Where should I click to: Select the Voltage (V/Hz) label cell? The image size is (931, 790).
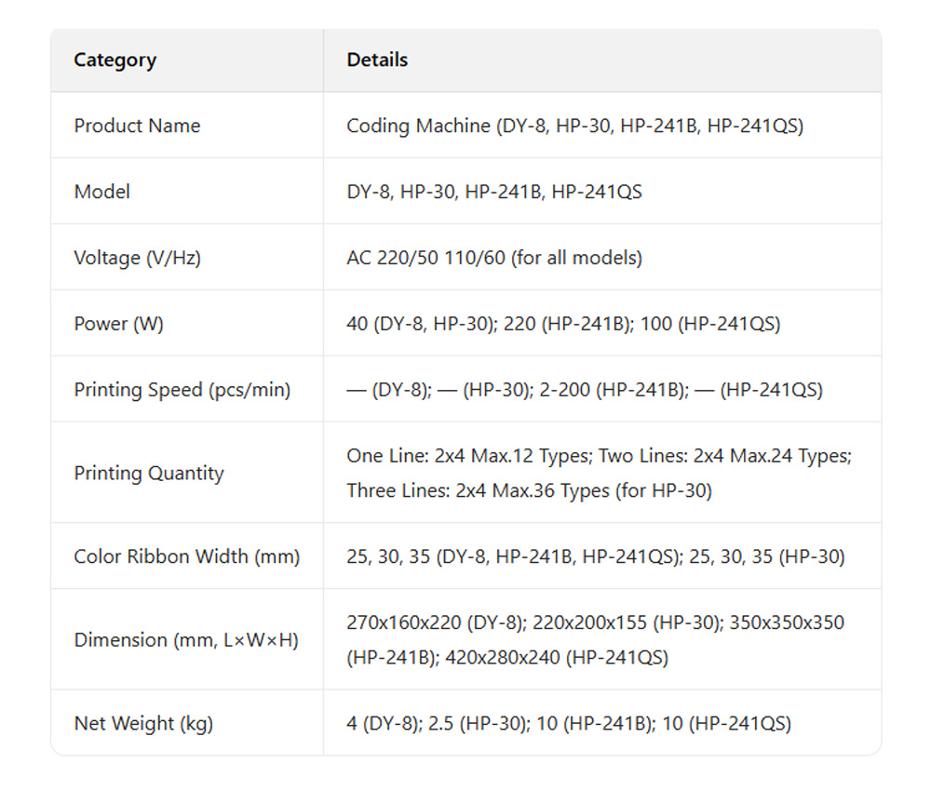pyautogui.click(x=137, y=258)
